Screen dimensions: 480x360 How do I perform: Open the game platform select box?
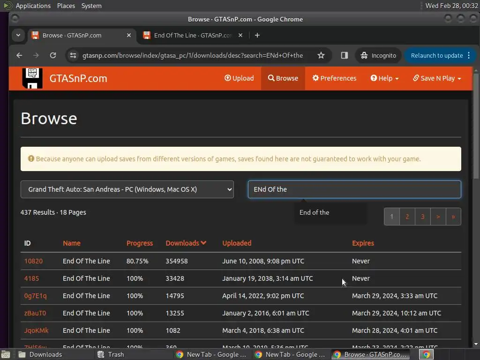pyautogui.click(x=127, y=189)
